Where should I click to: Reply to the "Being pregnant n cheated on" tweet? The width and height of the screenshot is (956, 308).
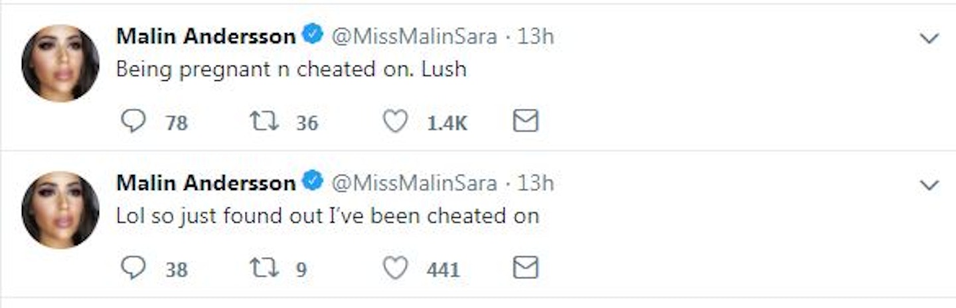pos(133,121)
